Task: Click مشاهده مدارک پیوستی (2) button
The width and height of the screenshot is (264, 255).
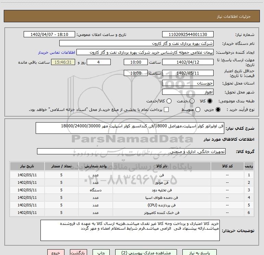Action: [146, 253]
